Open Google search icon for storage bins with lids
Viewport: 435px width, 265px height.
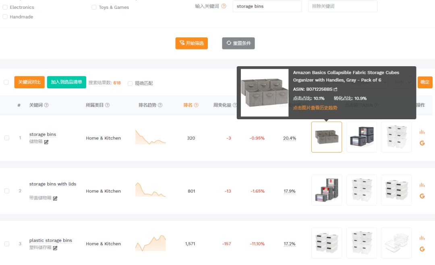coord(422,196)
